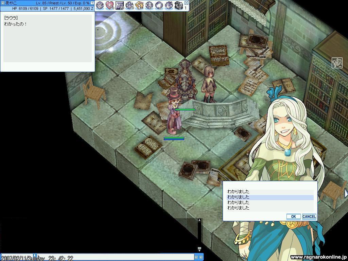Confirm the dialog choice with OK
This screenshot has width=348, height=261.
point(293,216)
